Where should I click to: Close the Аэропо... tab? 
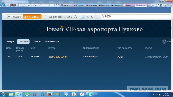click(146, 5)
